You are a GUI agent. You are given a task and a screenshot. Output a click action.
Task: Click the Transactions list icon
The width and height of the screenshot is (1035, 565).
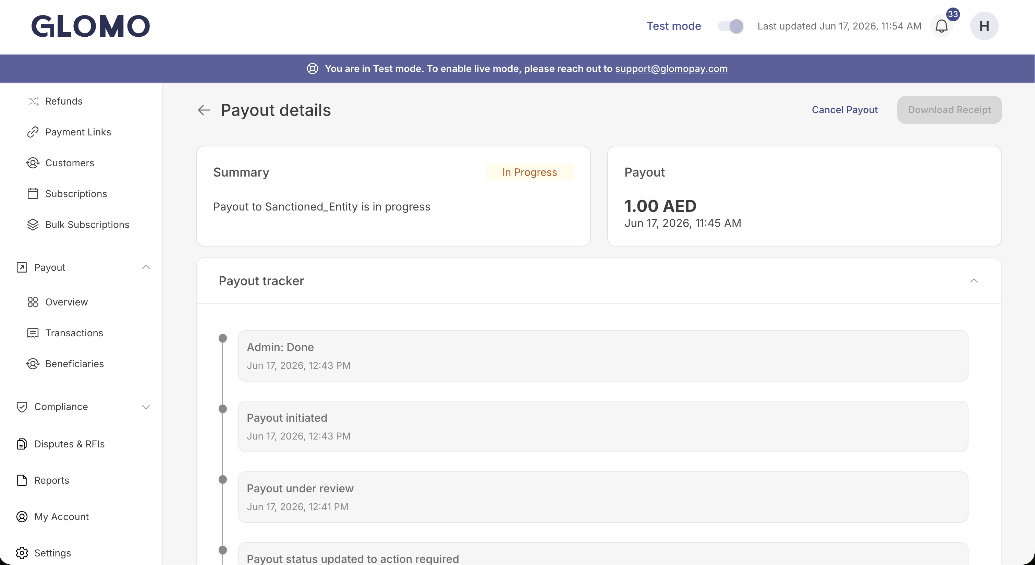coord(33,333)
